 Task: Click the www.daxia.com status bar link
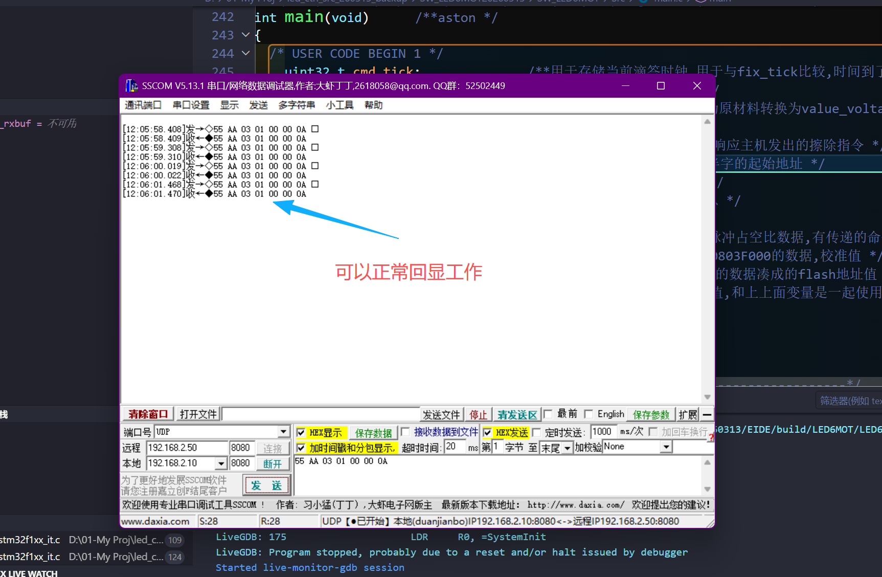[155, 521]
